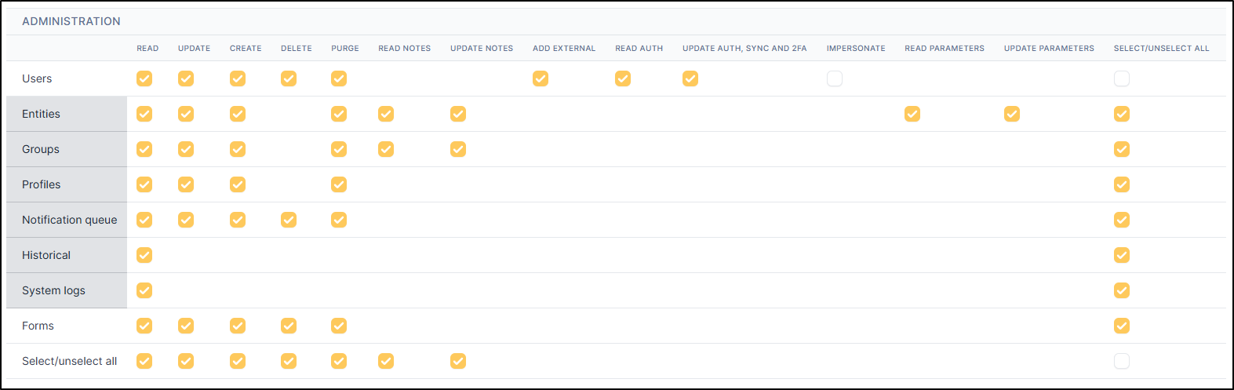Uncheck Create permission for Forms

[238, 326]
